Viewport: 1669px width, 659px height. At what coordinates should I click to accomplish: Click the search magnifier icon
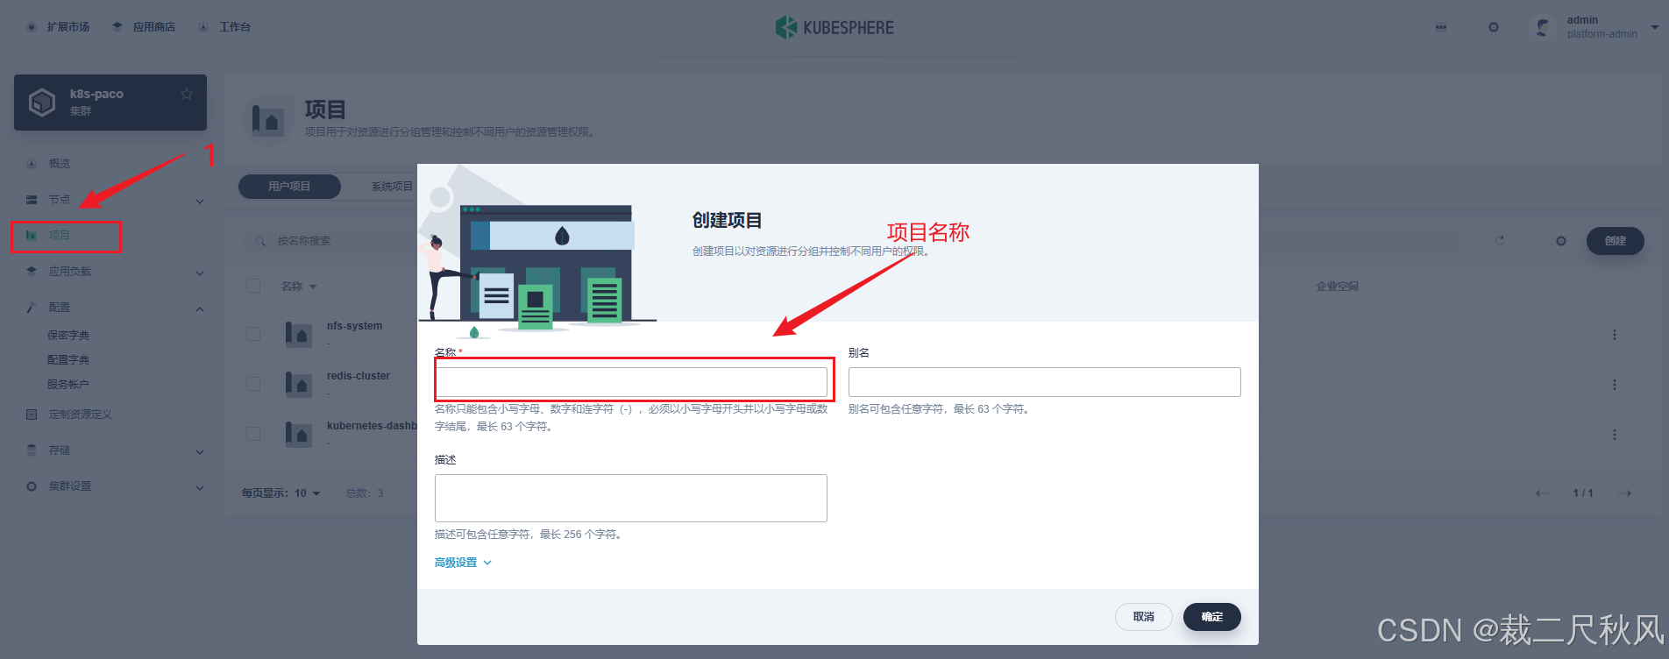(260, 241)
